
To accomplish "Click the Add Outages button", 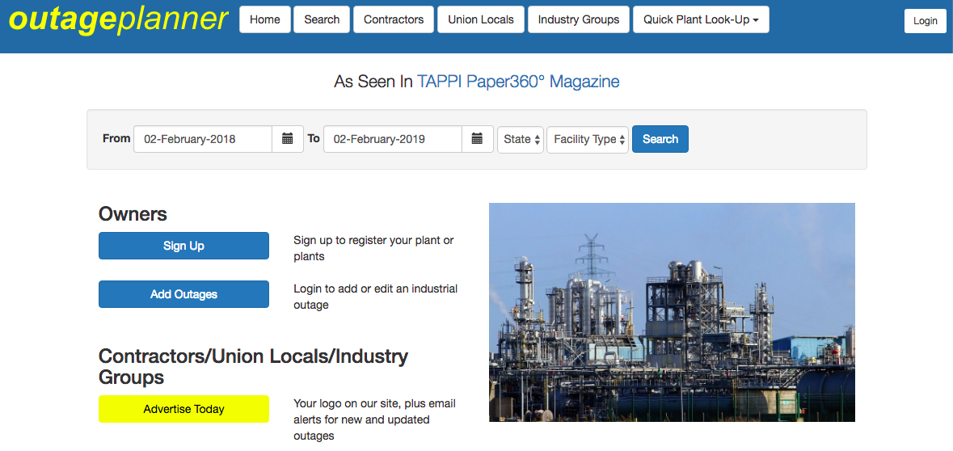I will click(x=183, y=294).
